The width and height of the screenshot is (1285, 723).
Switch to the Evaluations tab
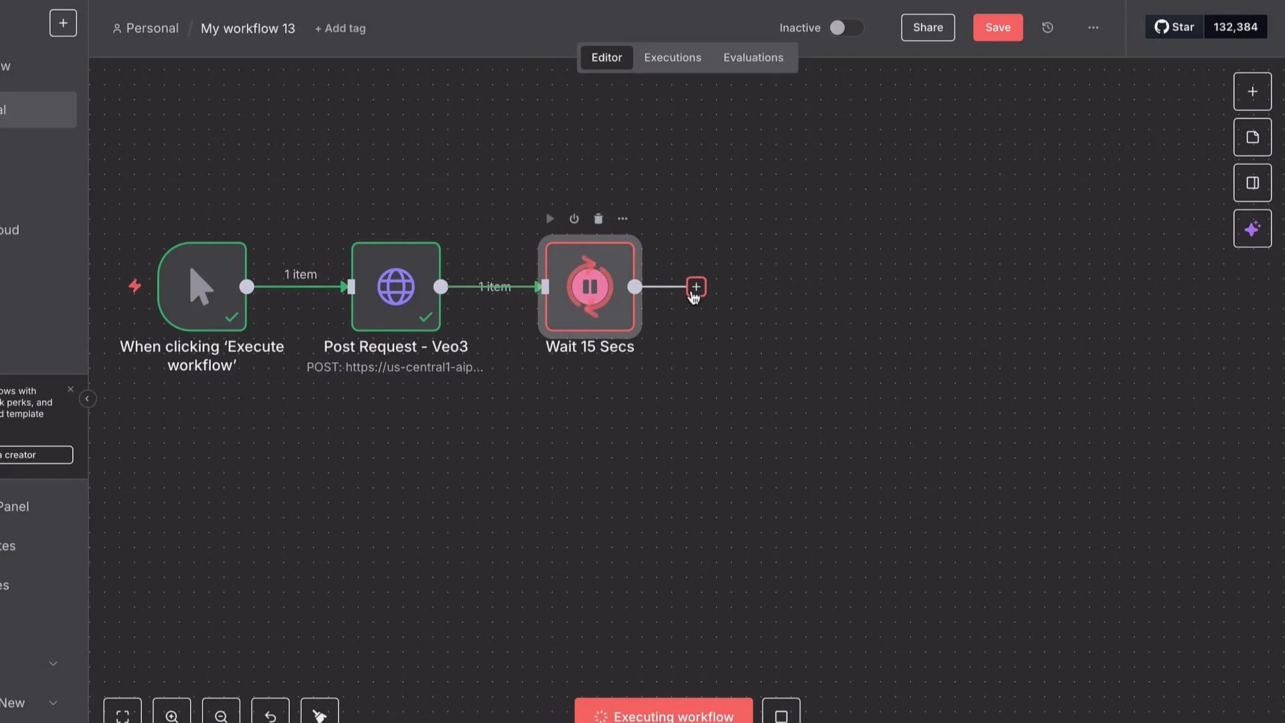click(x=753, y=58)
